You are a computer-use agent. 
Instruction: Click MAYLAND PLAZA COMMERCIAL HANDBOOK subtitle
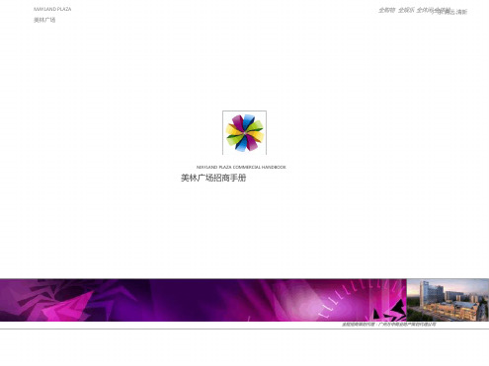coord(241,167)
